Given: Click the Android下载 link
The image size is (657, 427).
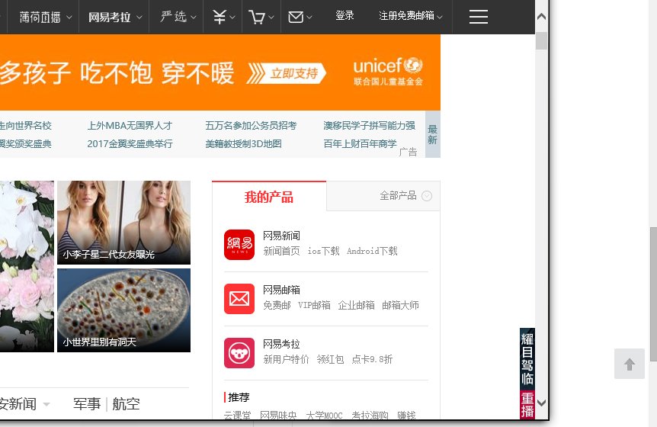Looking at the screenshot, I should click(372, 251).
